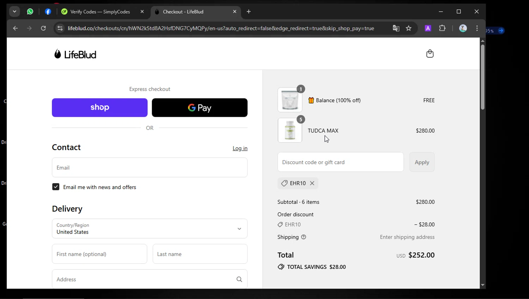Open the Extensions puzzle menu
Viewport: 529px width, 299px height.
click(x=442, y=28)
